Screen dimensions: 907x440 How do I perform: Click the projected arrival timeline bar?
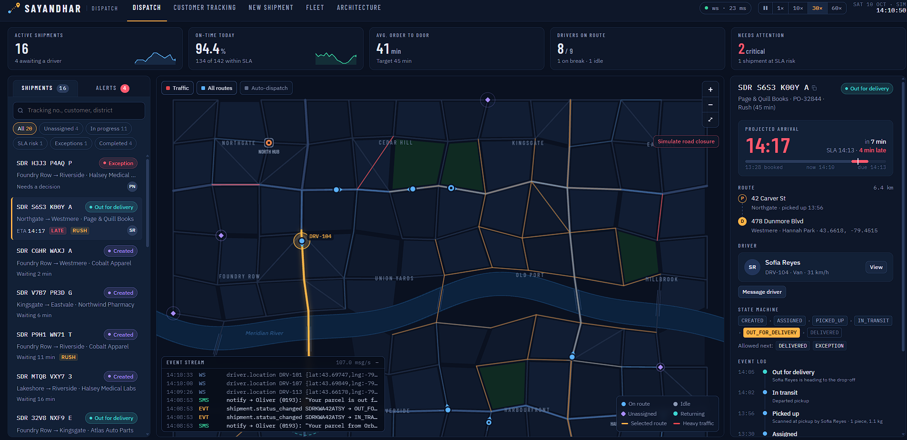tap(816, 161)
